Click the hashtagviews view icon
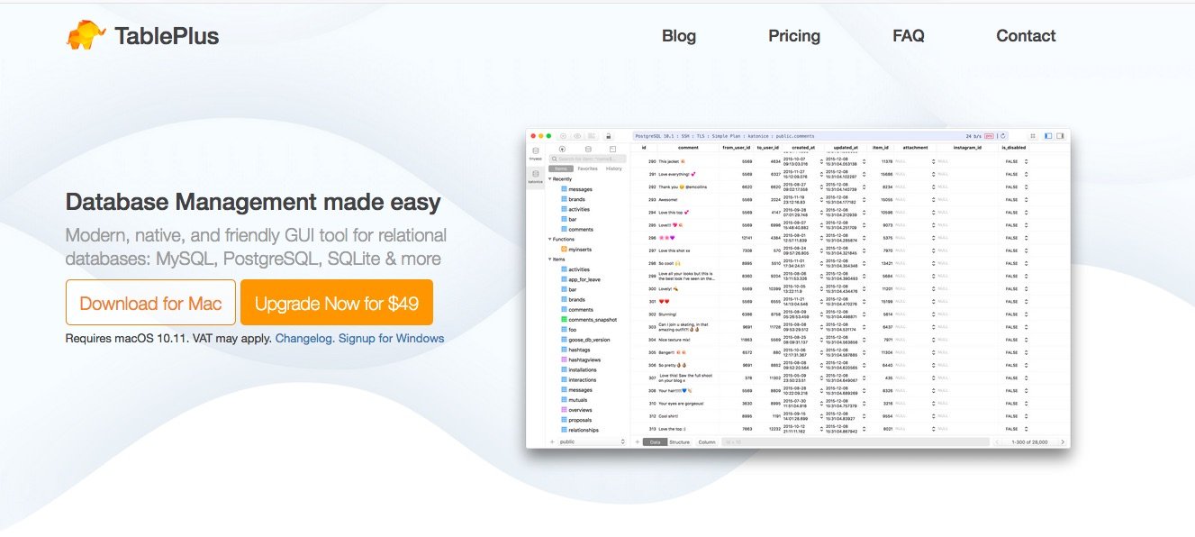Image resolution: width=1195 pixels, height=537 pixels. point(564,360)
